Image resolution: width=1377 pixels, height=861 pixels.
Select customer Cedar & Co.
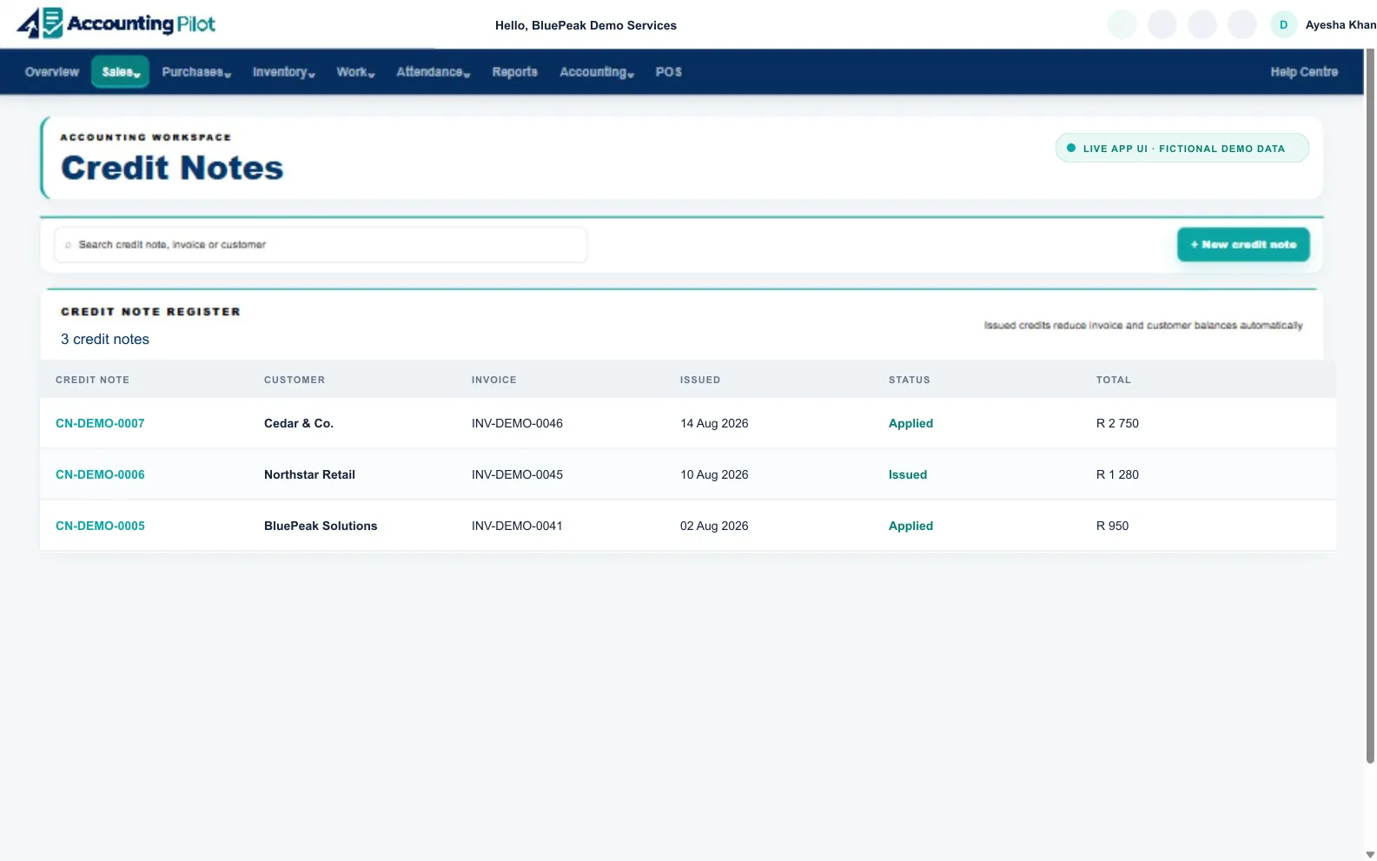(x=299, y=423)
